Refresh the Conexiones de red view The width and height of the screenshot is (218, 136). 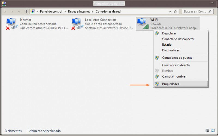(175, 12)
